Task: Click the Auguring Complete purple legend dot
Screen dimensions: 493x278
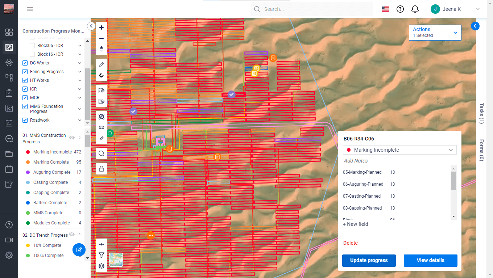Action: [x=28, y=172]
